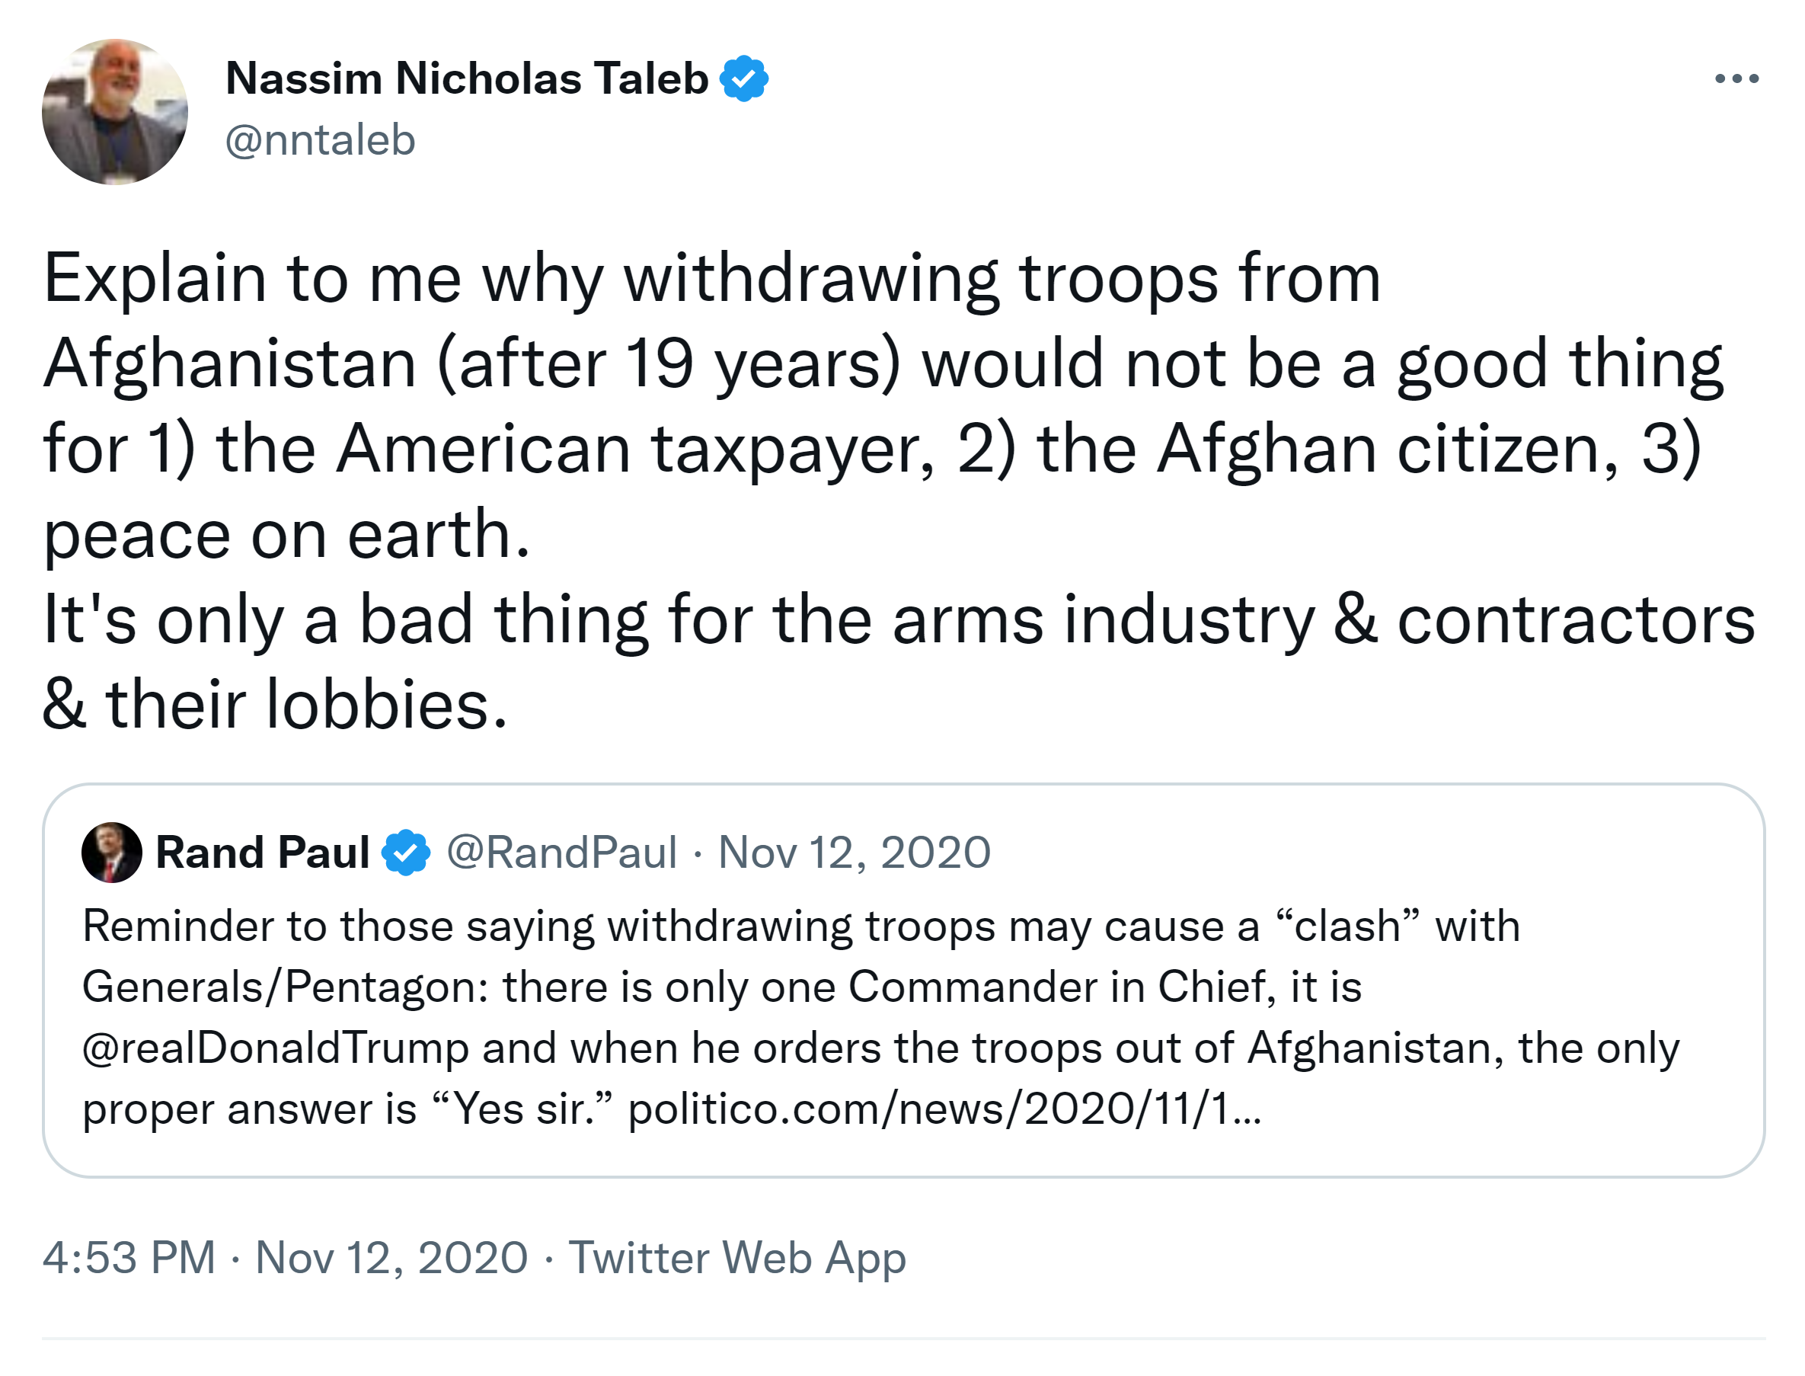Open the Rand Paul display name
The image size is (1805, 1376).
tap(263, 852)
